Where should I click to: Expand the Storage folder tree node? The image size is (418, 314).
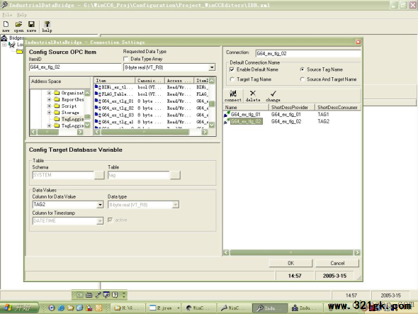click(49, 113)
